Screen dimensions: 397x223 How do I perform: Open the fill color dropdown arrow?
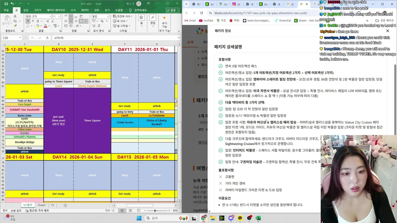tap(41, 26)
